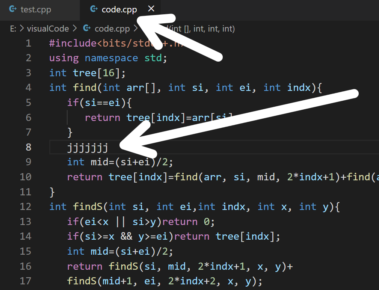Click the C++ file icon on code.cpp tab
The height and width of the screenshot is (290, 379).
point(94,9)
